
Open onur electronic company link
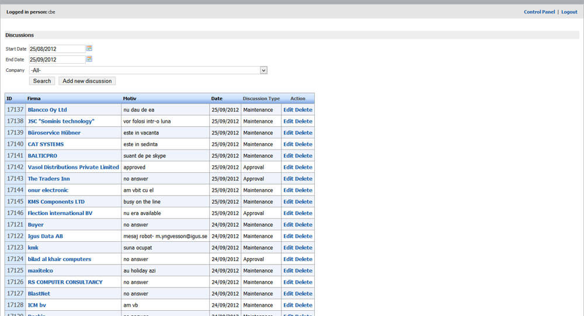[x=48, y=190]
